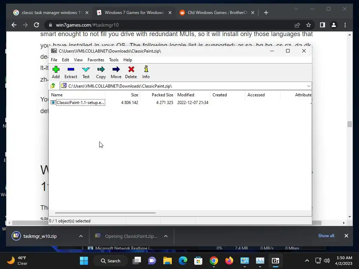Open Task View from the taskbar
Screen dimensions: 359x269
137,261
